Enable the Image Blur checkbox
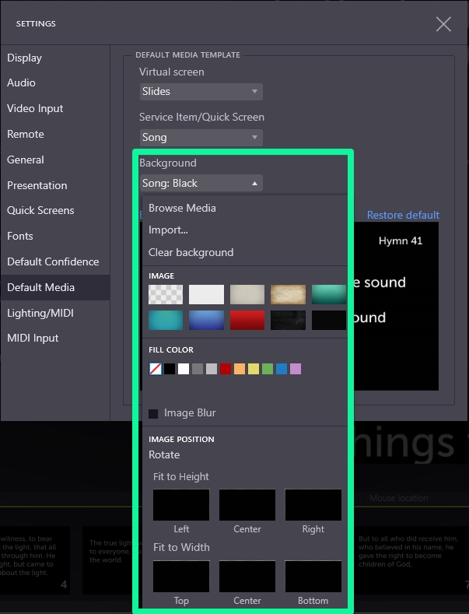Viewport: 469px width, 614px height. click(154, 413)
